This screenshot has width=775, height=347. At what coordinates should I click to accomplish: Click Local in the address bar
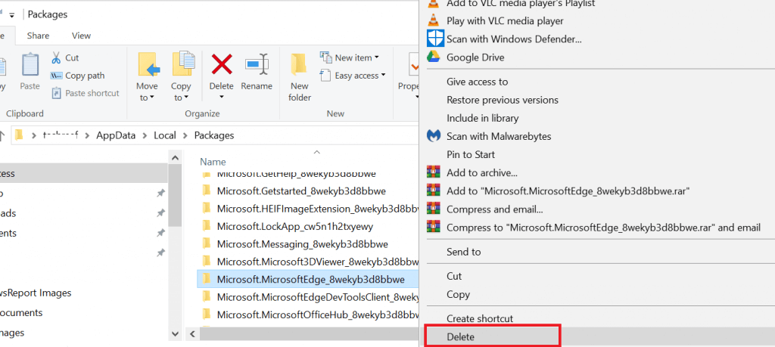coord(164,135)
